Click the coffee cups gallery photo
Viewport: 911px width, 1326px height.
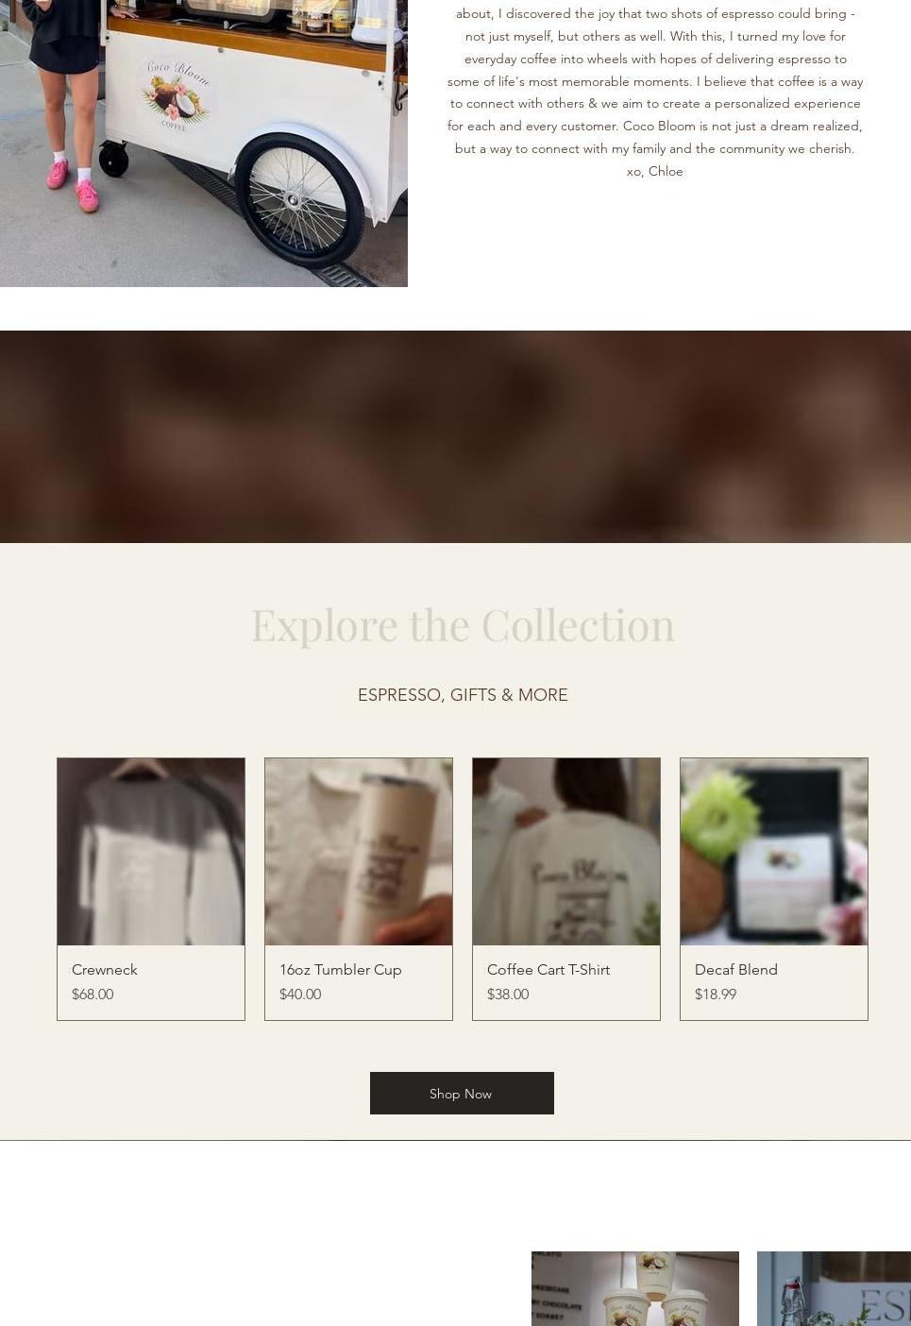click(635, 1288)
